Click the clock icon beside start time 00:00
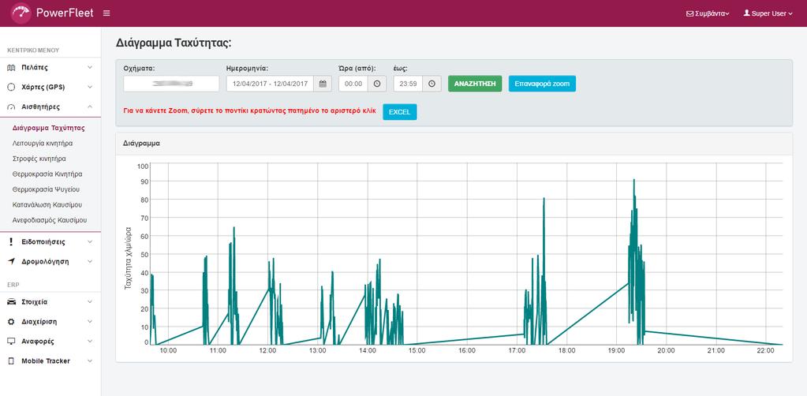Image resolution: width=807 pixels, height=396 pixels. coord(377,84)
